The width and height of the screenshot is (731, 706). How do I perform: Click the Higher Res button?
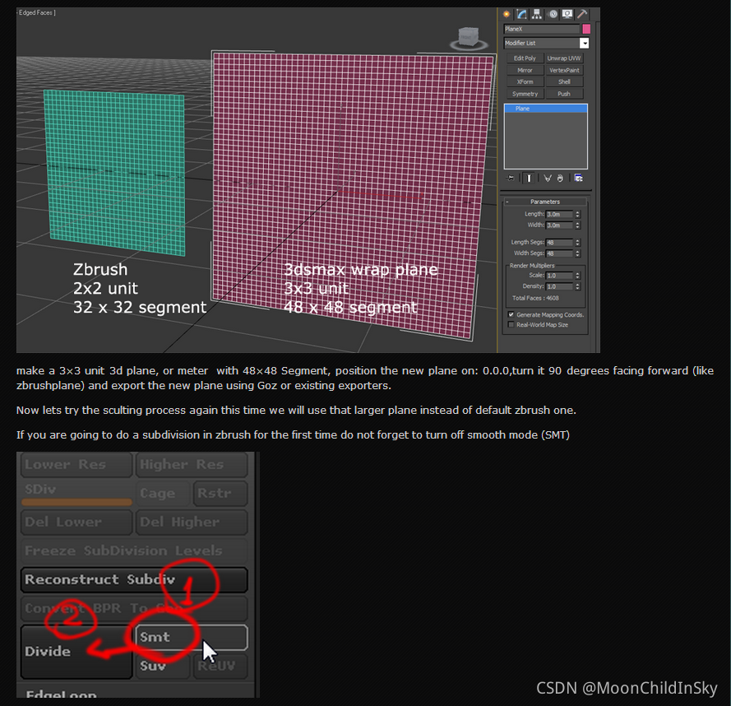(x=191, y=465)
